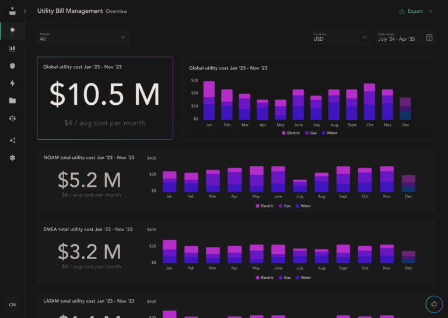Open export options dropdown arrow
448x318 pixels.
(x=430, y=11)
